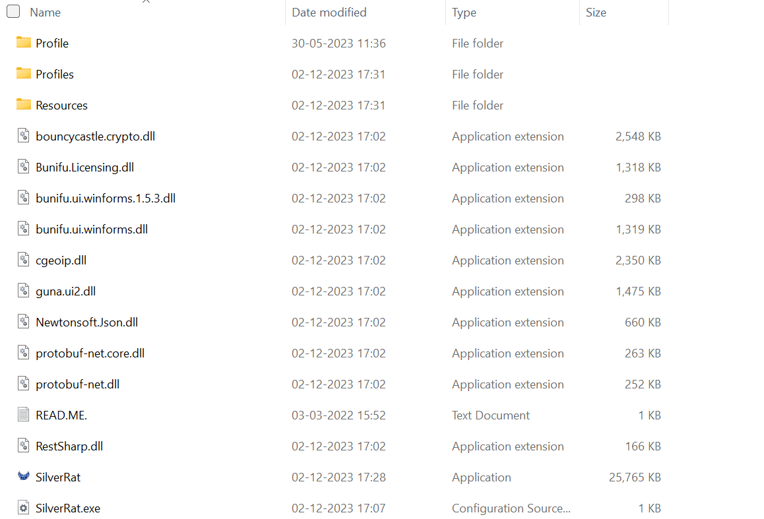
Task: Click the date 02-12-2023 17:07
Action: (x=338, y=508)
